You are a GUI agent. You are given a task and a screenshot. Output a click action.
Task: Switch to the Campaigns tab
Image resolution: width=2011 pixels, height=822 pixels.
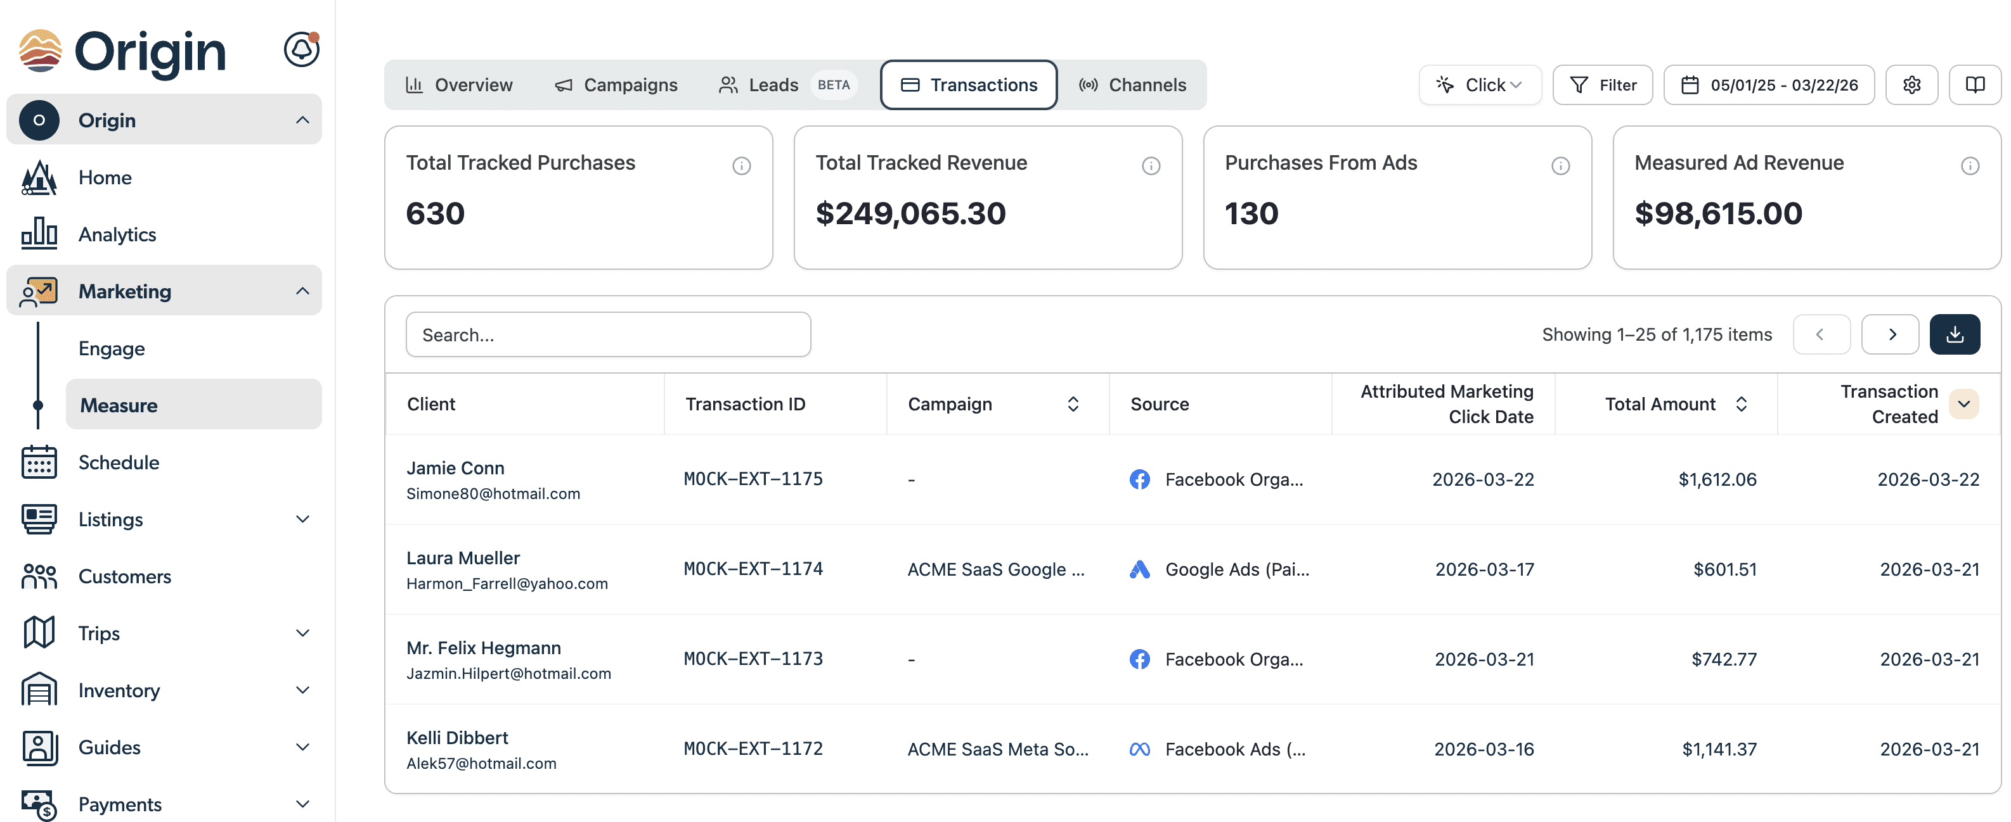click(616, 85)
